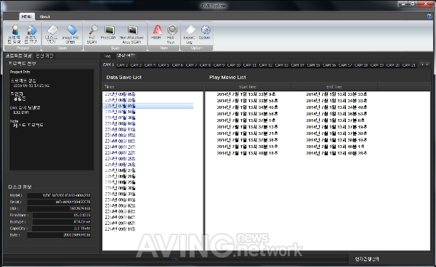This screenshot has width=436, height=267.
Task: Select date '2014년 08월 31일' in save list
Action: 120,194
